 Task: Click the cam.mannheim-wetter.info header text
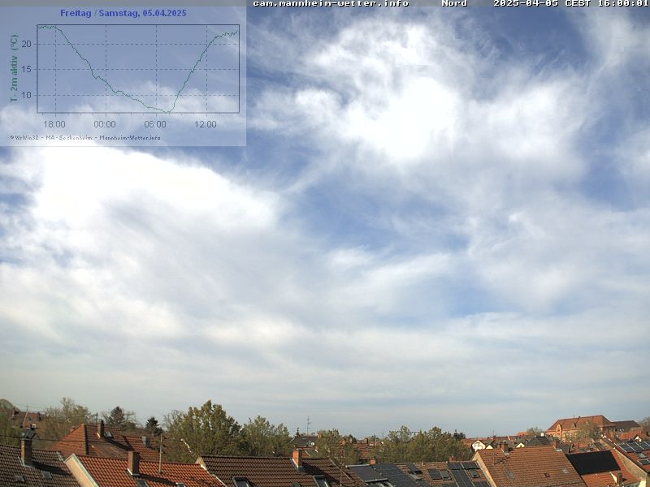click(x=331, y=3)
